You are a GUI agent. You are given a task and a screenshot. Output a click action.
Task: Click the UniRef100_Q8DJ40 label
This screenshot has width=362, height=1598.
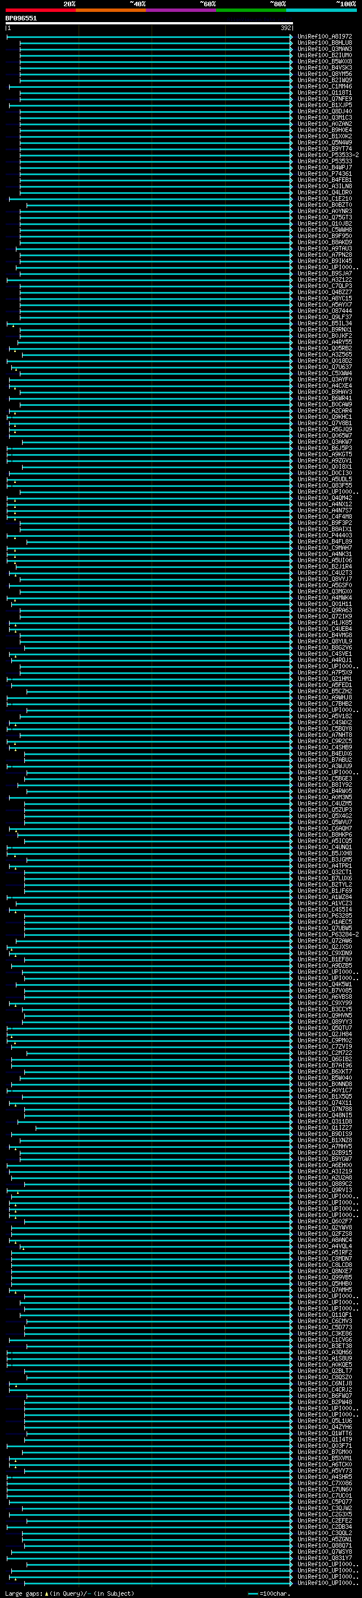(x=325, y=112)
